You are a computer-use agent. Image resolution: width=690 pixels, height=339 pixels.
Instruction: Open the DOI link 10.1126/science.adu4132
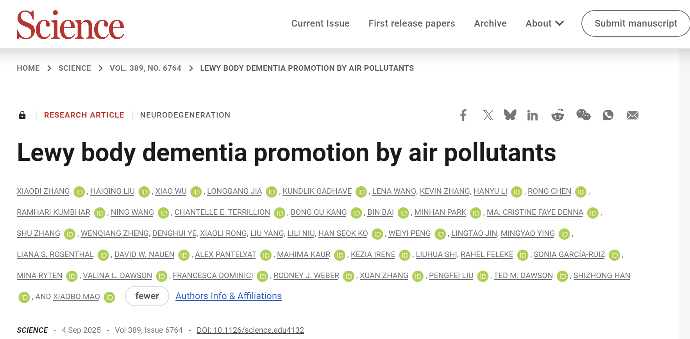coord(250,330)
